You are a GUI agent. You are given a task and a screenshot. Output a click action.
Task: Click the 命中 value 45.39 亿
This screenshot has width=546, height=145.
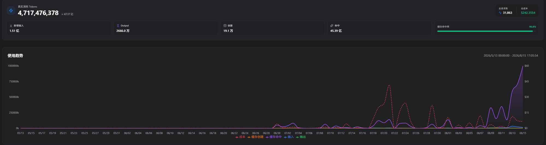click(x=336, y=31)
